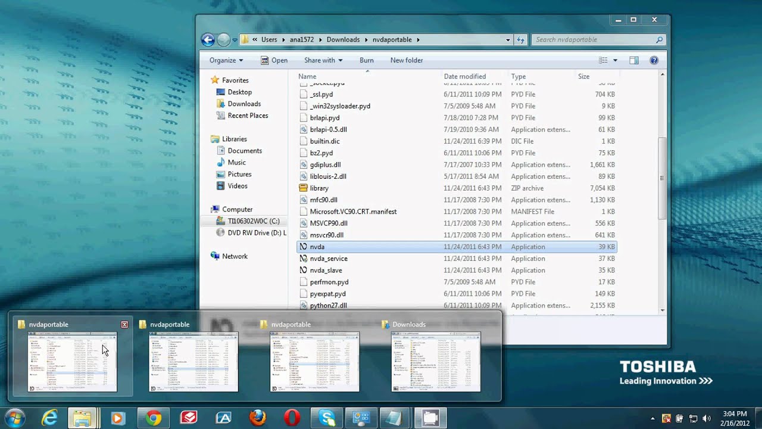762x429 pixels.
Task: Close the first nvdaportable thumbnail preview
Action: 124,325
